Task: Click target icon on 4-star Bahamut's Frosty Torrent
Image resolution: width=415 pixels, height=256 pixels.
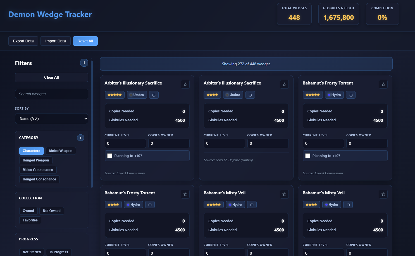Action: [150, 205]
